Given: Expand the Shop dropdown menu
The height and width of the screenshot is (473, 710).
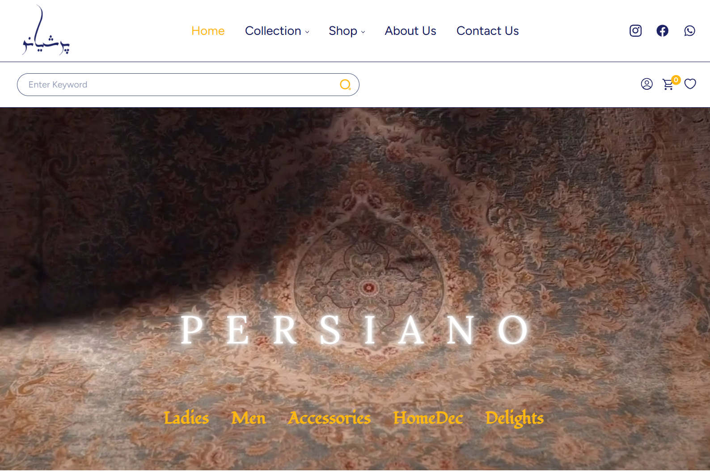Looking at the screenshot, I should (347, 31).
